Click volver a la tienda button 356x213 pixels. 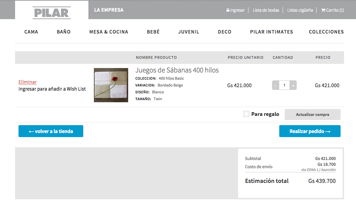(x=51, y=131)
